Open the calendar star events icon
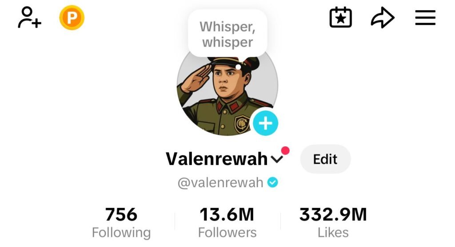Image resolution: width=455 pixels, height=247 pixels. coord(341,17)
